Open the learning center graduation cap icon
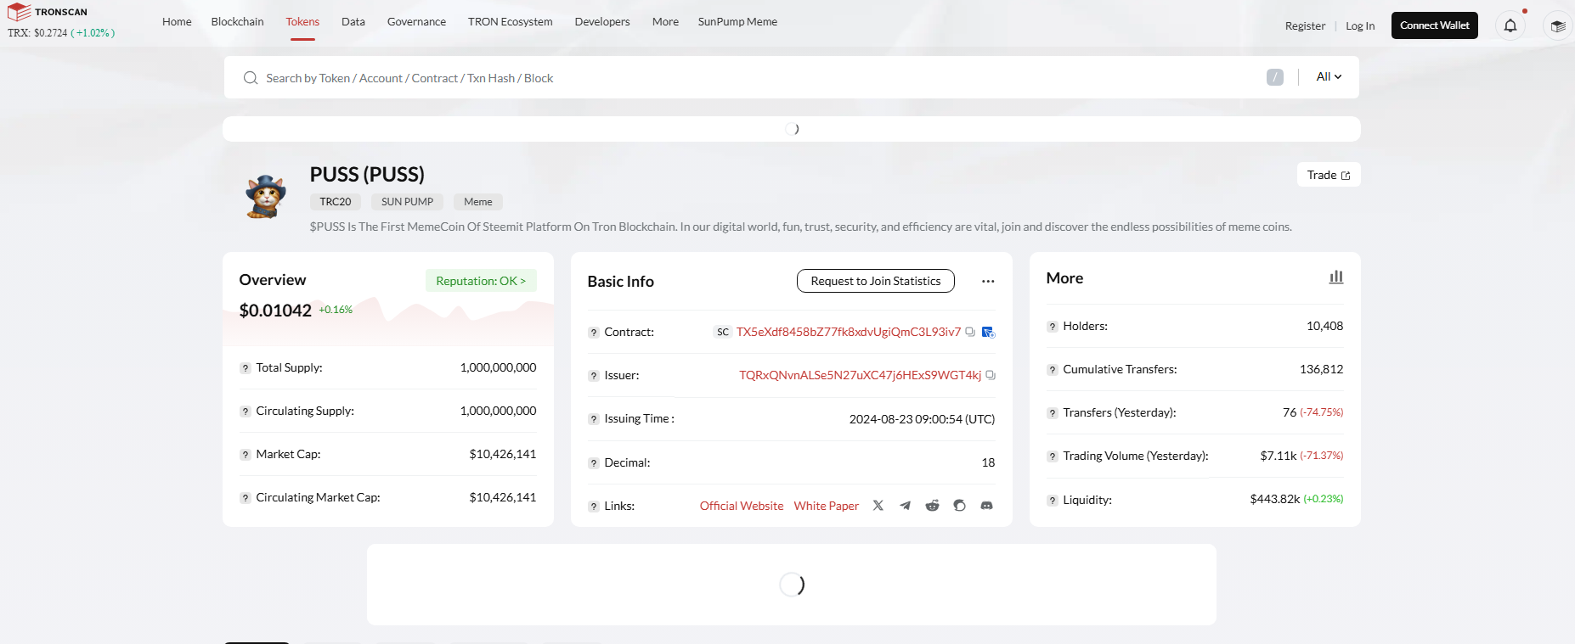The image size is (1575, 644). 1557,25
